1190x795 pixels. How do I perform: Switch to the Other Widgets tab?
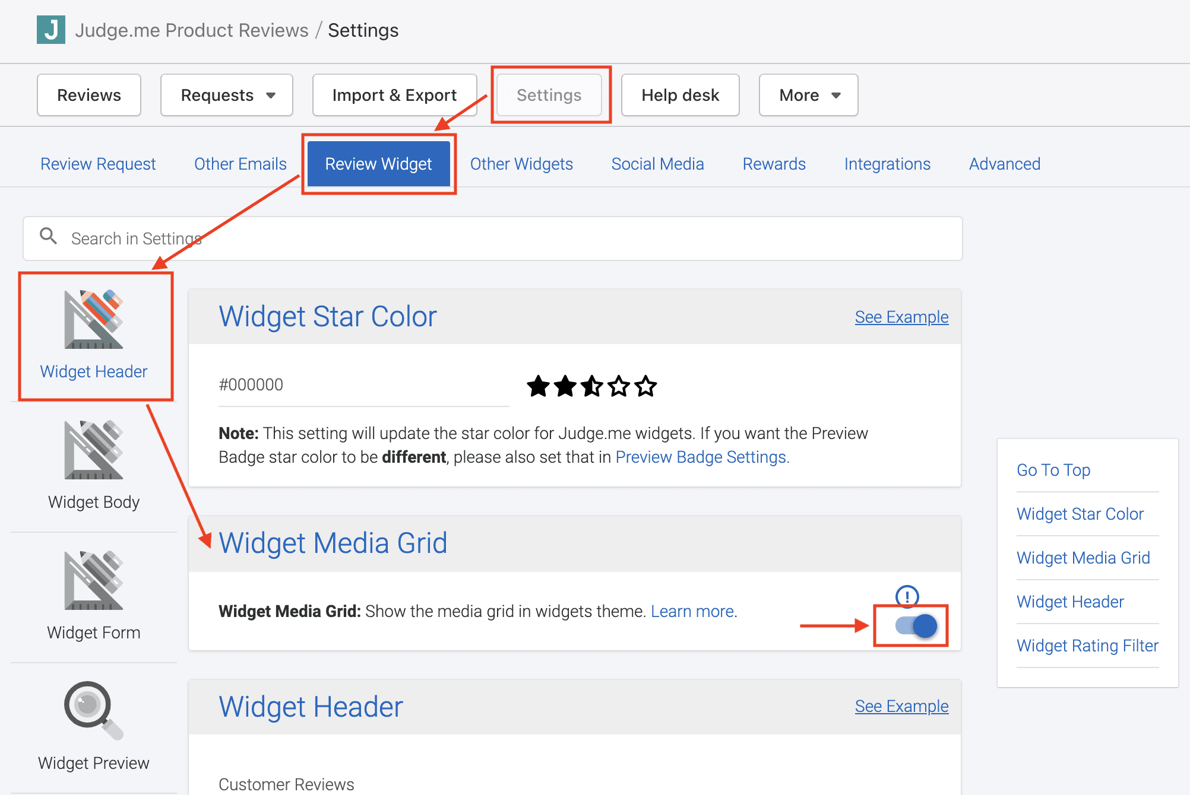521,164
